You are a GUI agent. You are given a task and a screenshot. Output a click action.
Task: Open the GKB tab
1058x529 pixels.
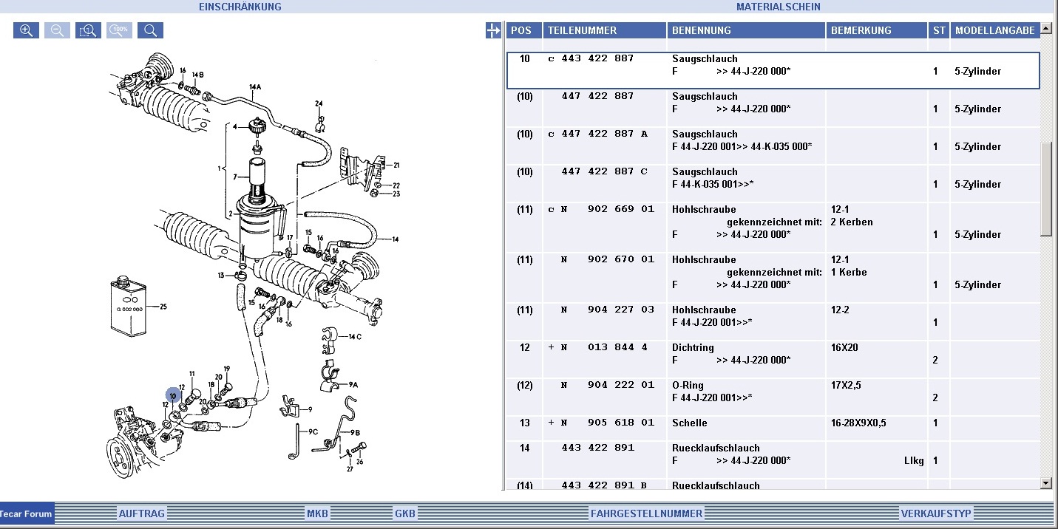tap(405, 513)
